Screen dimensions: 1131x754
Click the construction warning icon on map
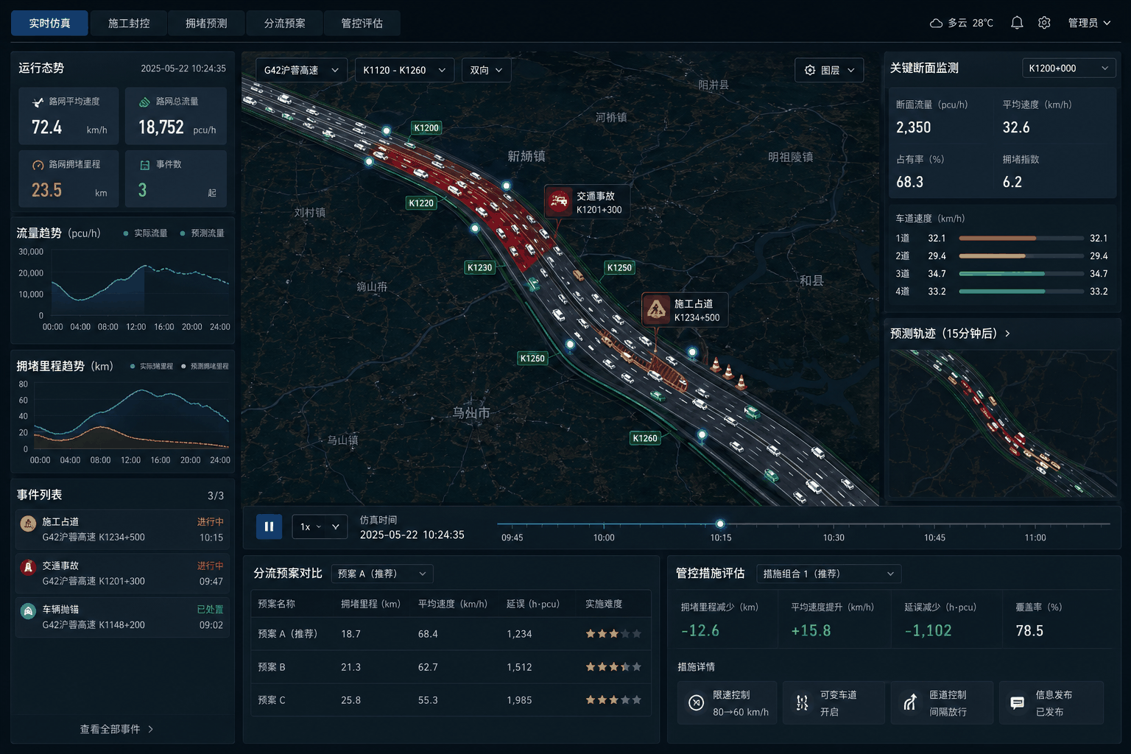[656, 309]
